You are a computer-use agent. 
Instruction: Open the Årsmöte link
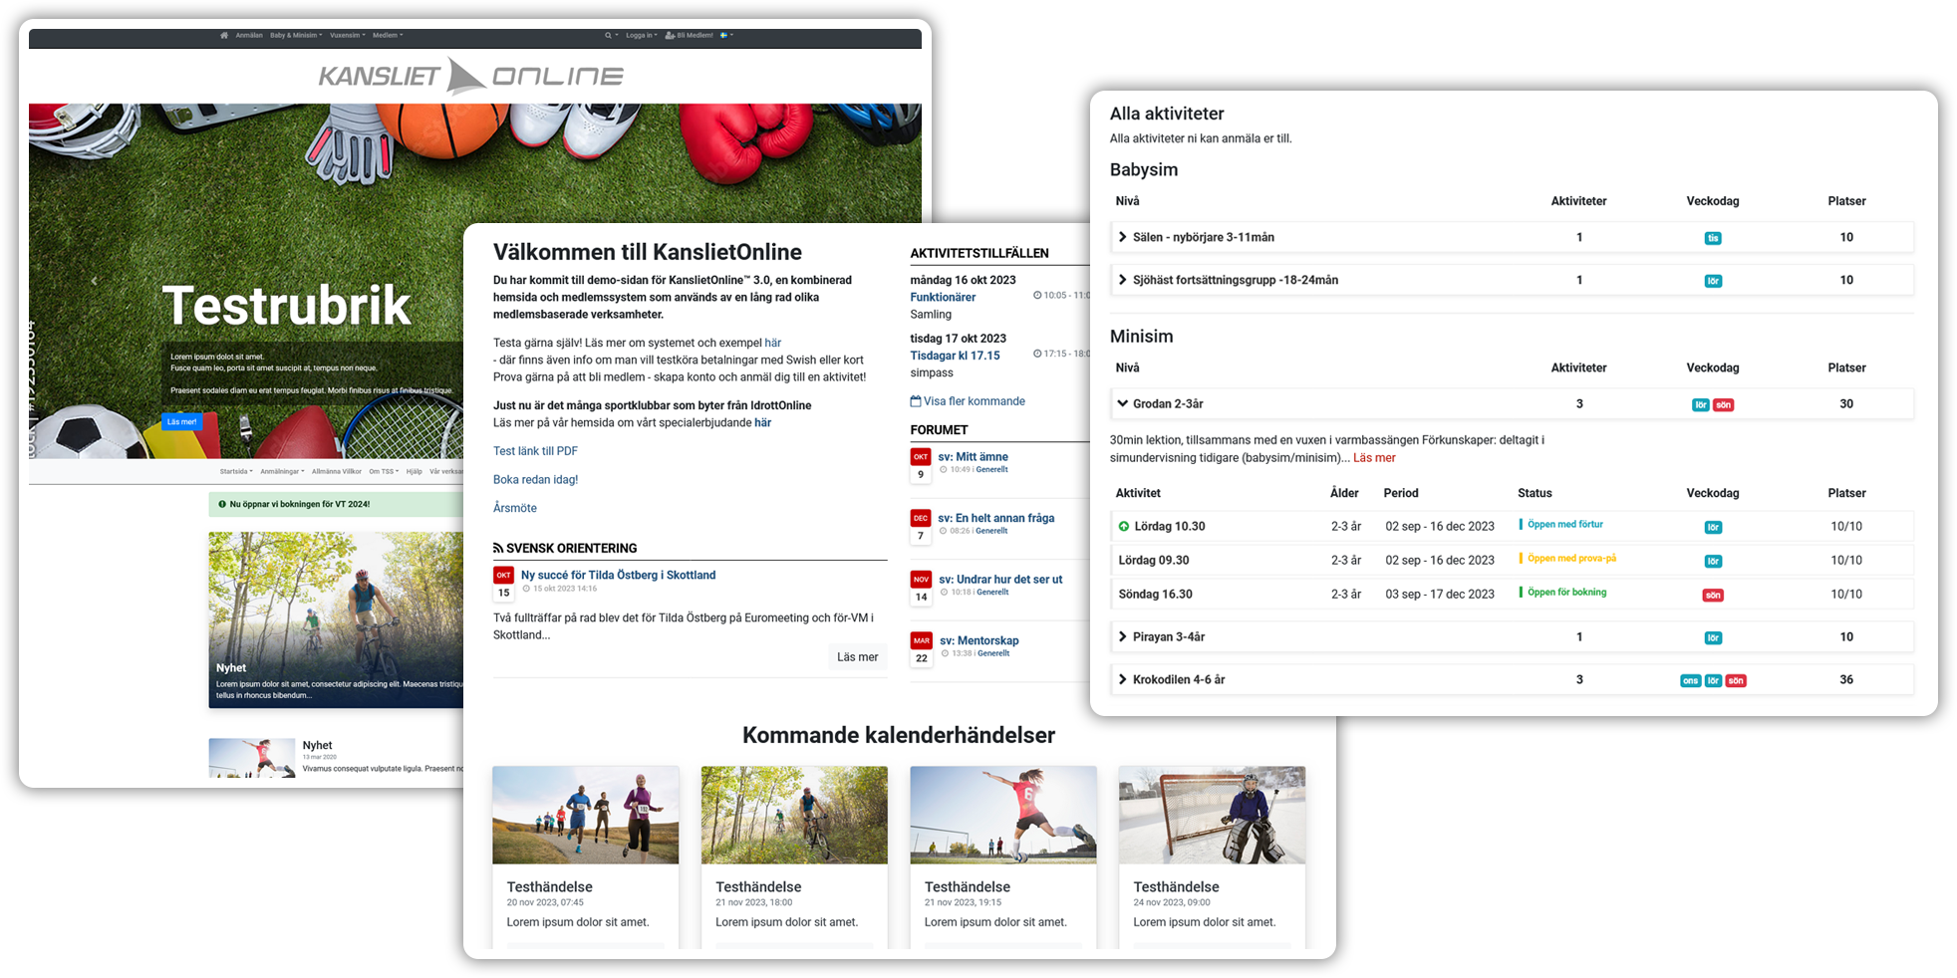tap(515, 508)
